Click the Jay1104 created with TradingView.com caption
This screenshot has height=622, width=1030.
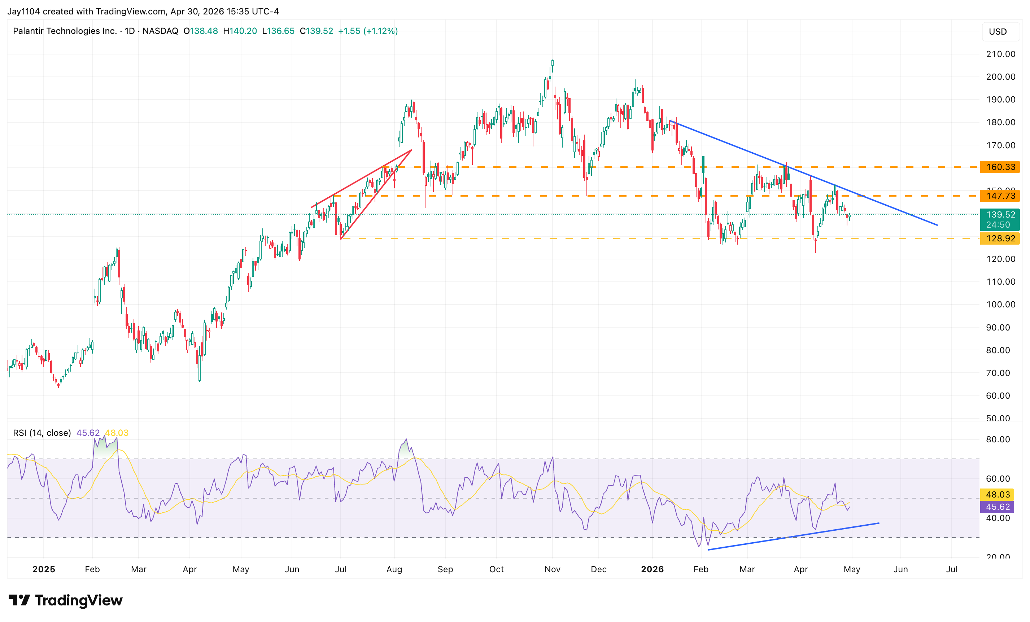[143, 11]
